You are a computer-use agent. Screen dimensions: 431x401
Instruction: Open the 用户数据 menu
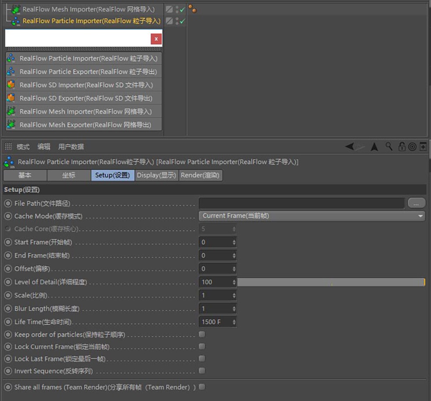tap(71, 147)
